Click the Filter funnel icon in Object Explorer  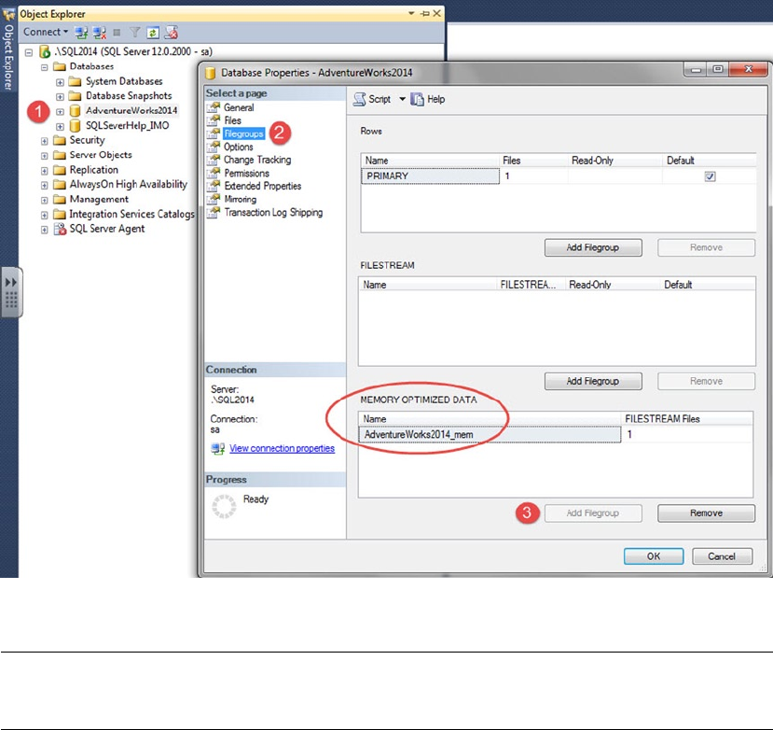(x=134, y=33)
